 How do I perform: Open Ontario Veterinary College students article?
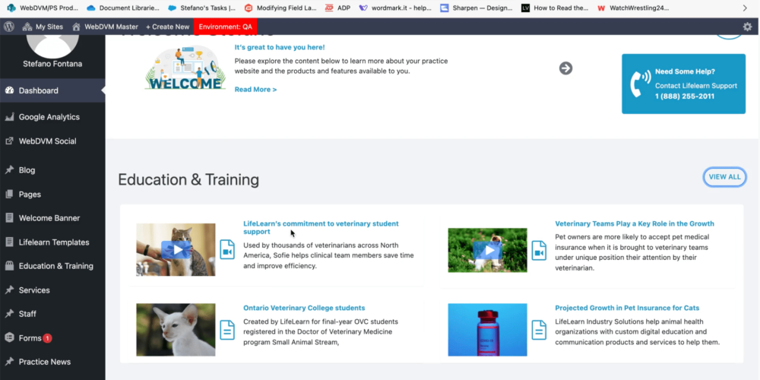(x=304, y=309)
